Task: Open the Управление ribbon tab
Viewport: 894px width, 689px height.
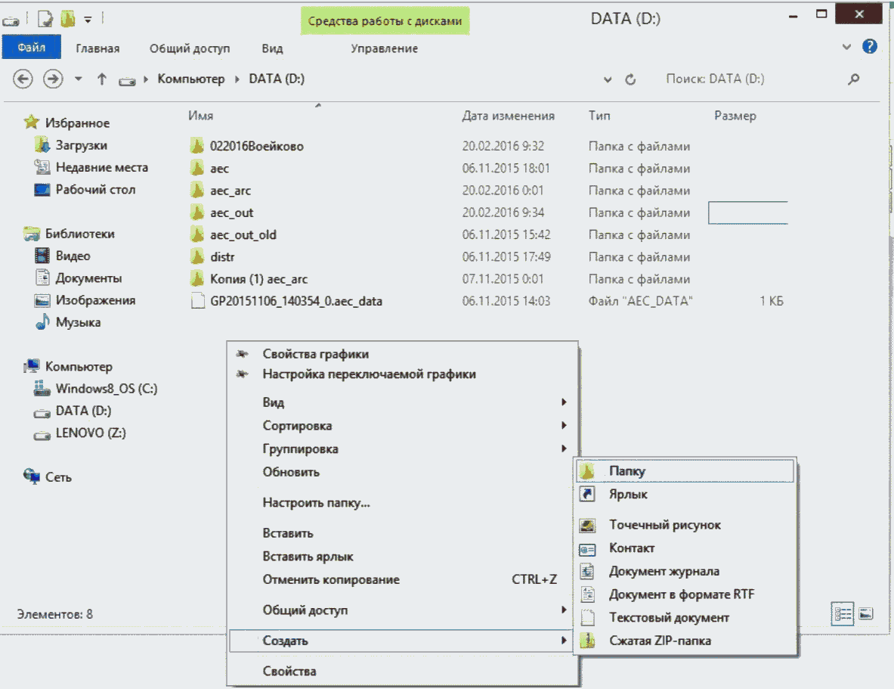Action: (x=385, y=48)
